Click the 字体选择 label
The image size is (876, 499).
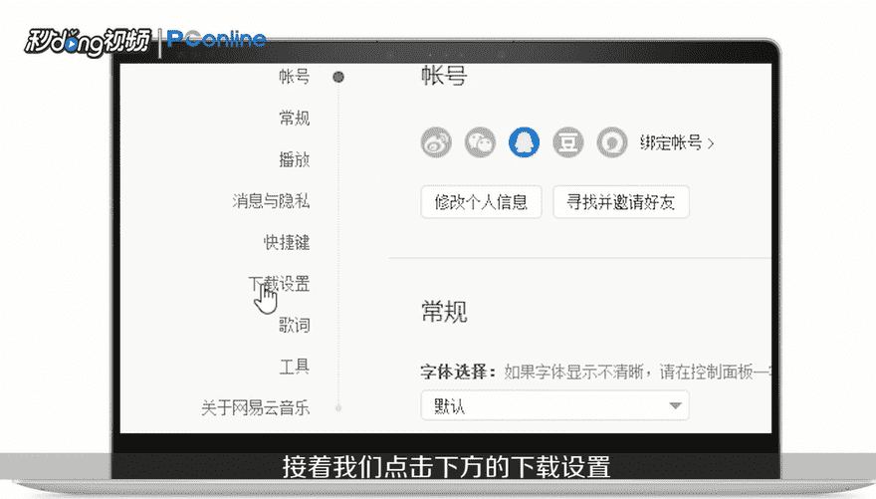tap(458, 372)
